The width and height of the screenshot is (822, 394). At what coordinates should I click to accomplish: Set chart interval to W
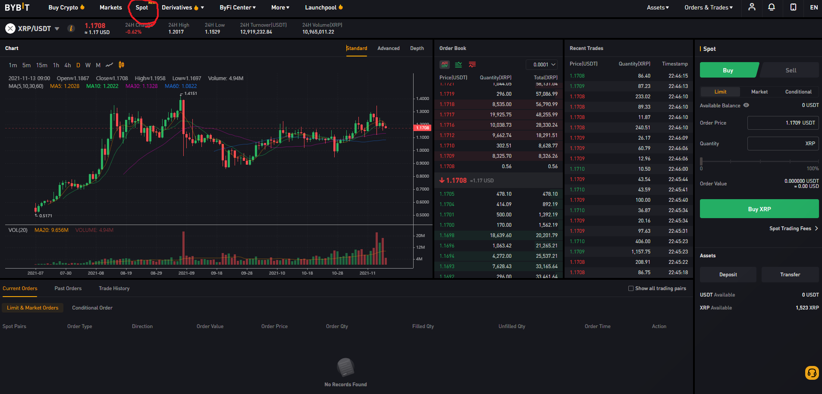tap(88, 65)
